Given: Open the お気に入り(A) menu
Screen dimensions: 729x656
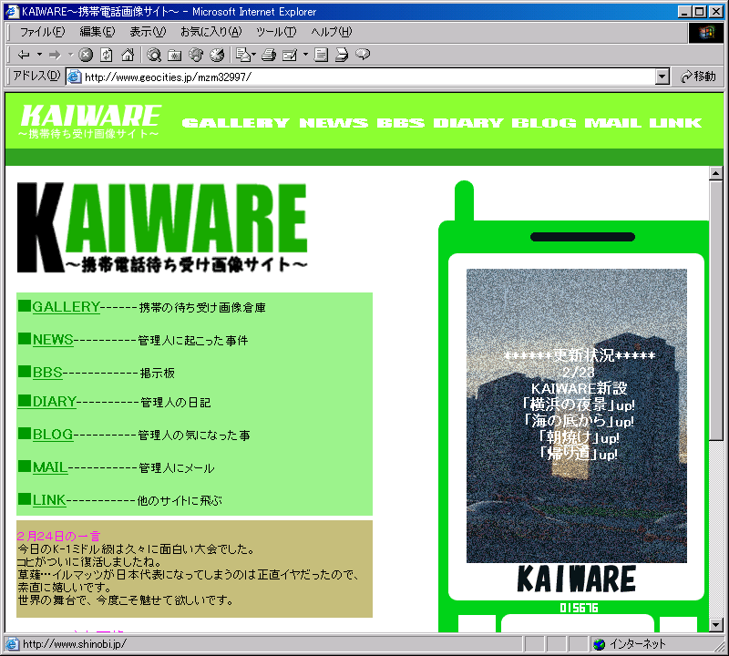Looking at the screenshot, I should click(x=211, y=32).
